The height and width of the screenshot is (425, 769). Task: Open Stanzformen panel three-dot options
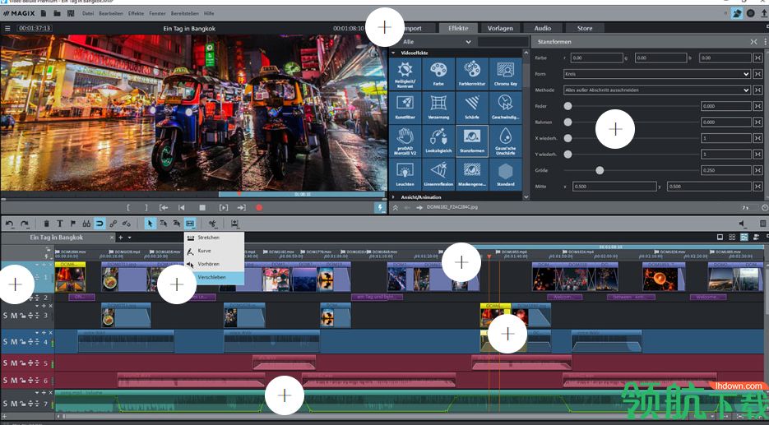point(766,42)
